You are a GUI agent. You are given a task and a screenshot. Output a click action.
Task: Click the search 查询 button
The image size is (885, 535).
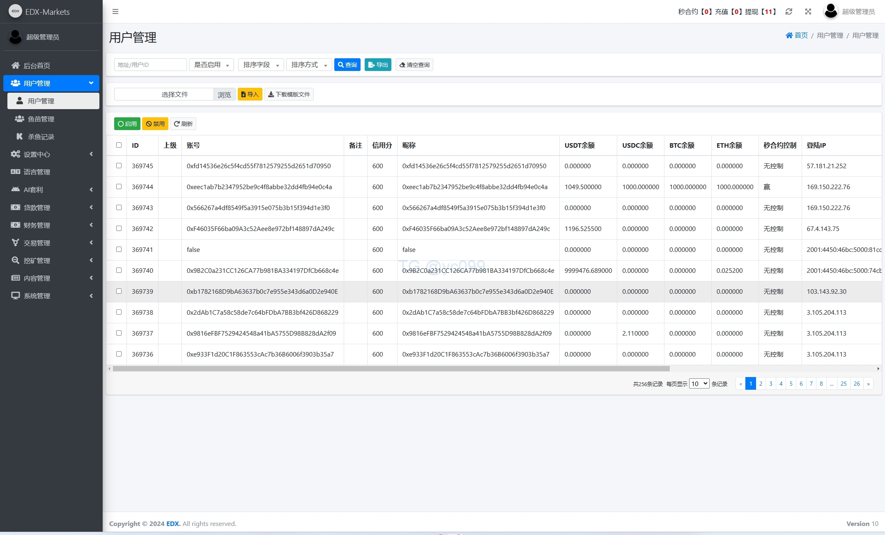(347, 65)
